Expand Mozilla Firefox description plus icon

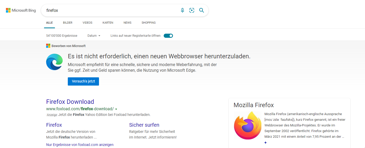(266, 143)
